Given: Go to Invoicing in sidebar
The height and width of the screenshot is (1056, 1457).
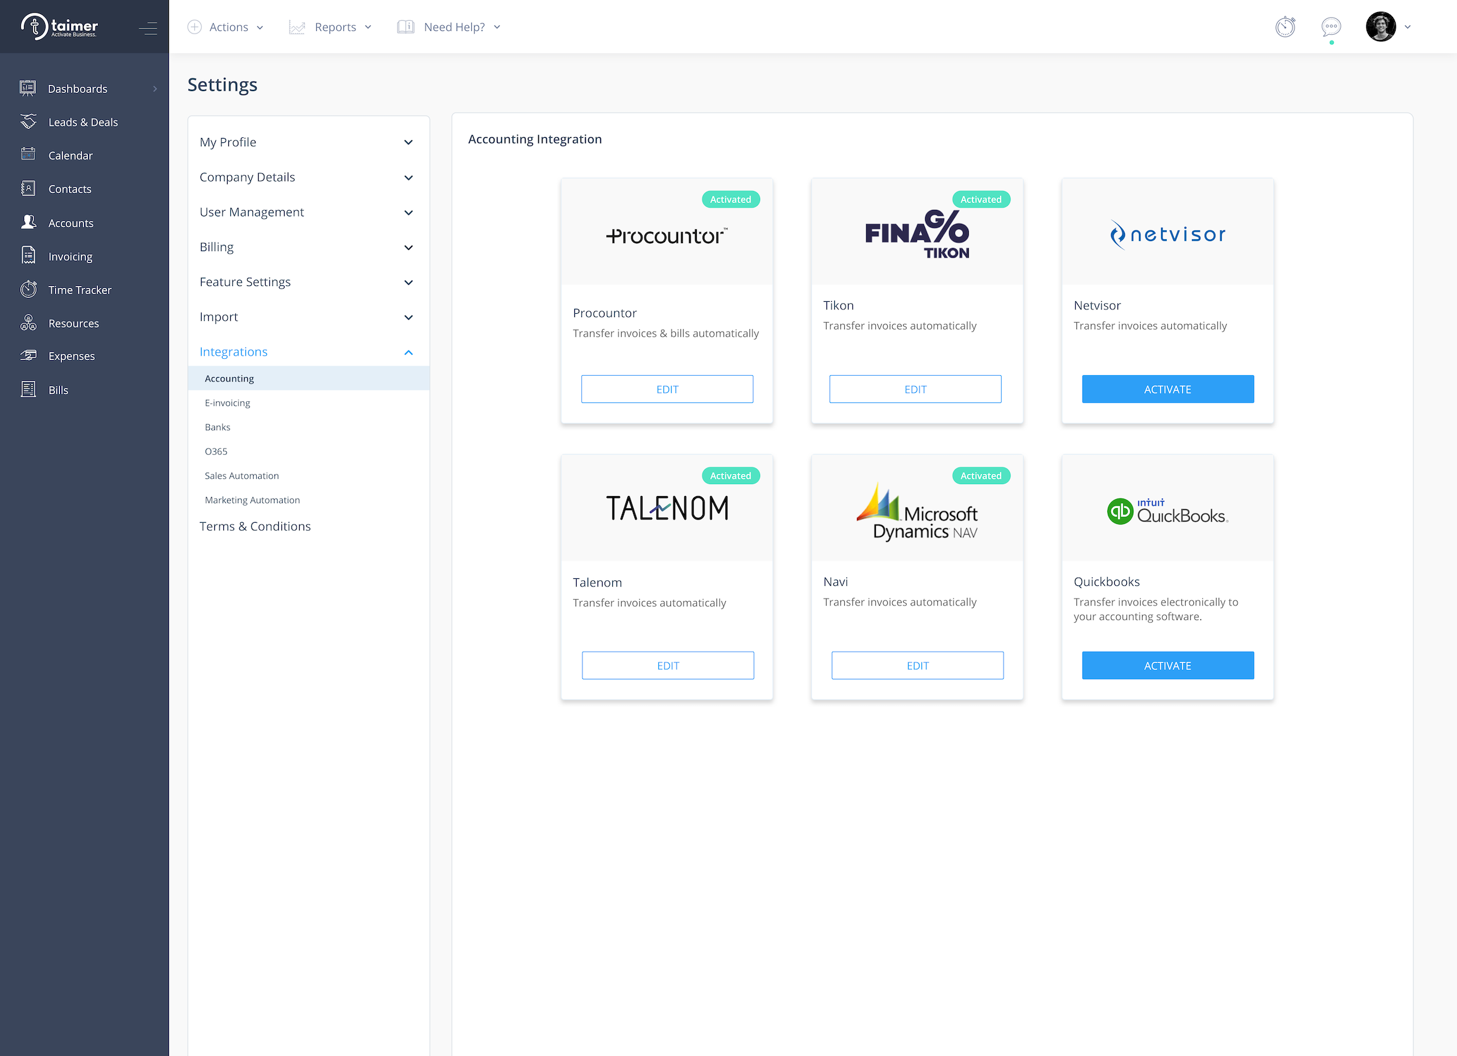Looking at the screenshot, I should [x=71, y=256].
